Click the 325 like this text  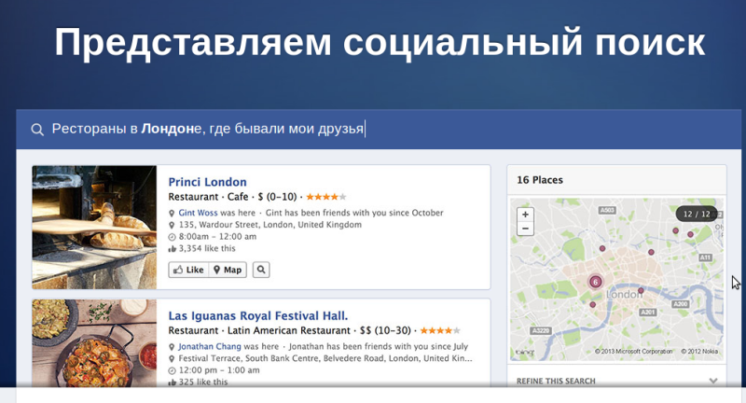pos(202,382)
